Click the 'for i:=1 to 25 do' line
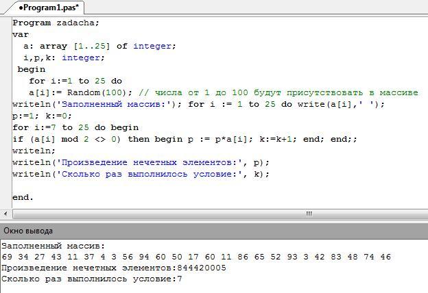The height and width of the screenshot is (293, 428). [75, 81]
